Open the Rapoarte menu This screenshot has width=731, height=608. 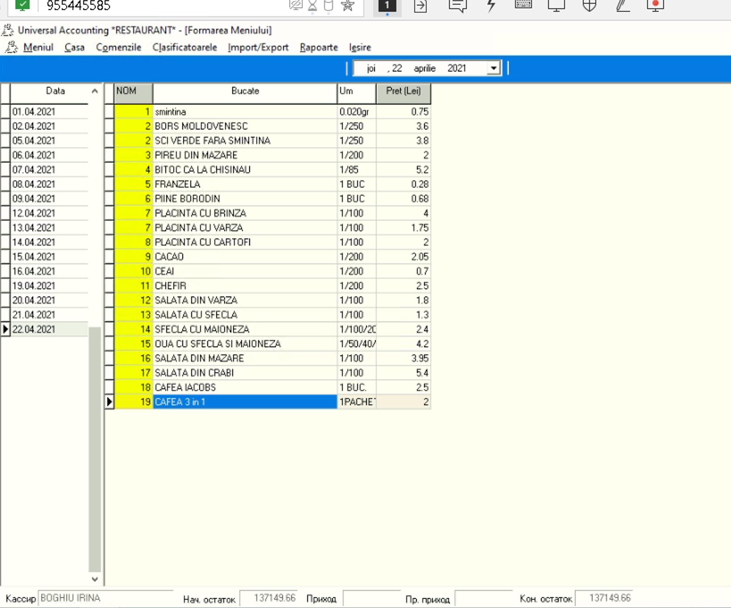coord(319,47)
